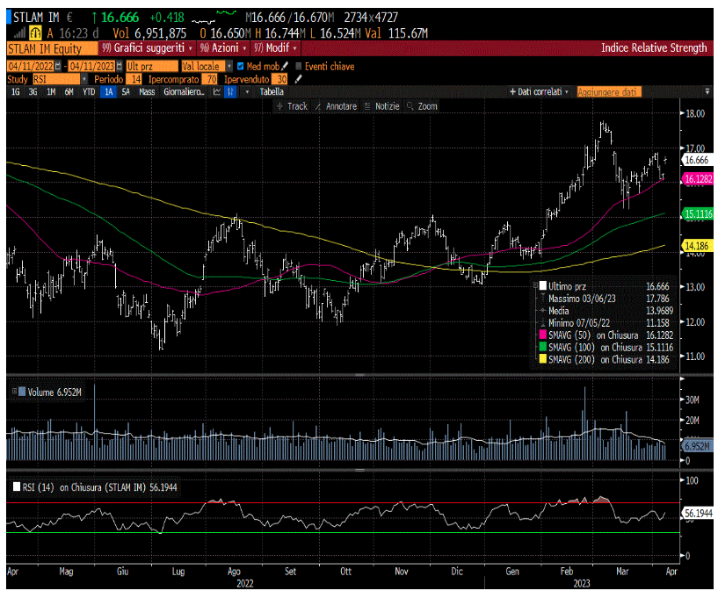Open the start date calendar picker icon

pos(58,67)
